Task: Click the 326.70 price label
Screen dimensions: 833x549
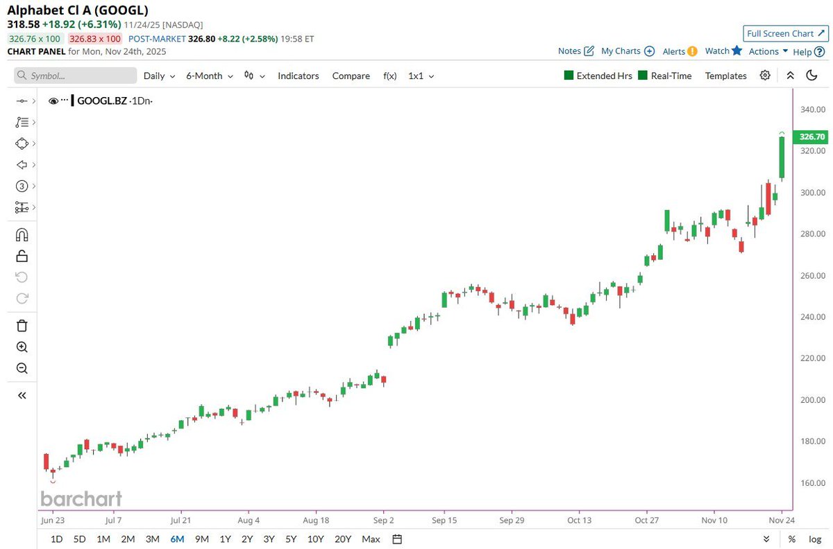Action: pos(811,137)
